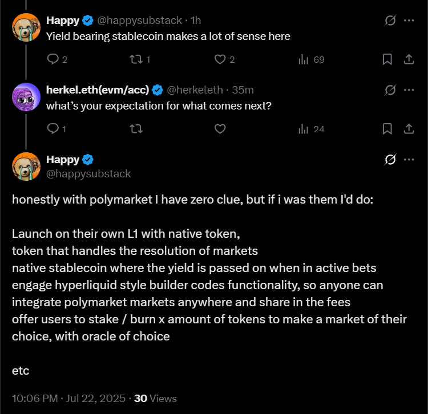Reply to herkel.eth's tweet
Viewport: 428px width, 414px height.
(x=53, y=129)
